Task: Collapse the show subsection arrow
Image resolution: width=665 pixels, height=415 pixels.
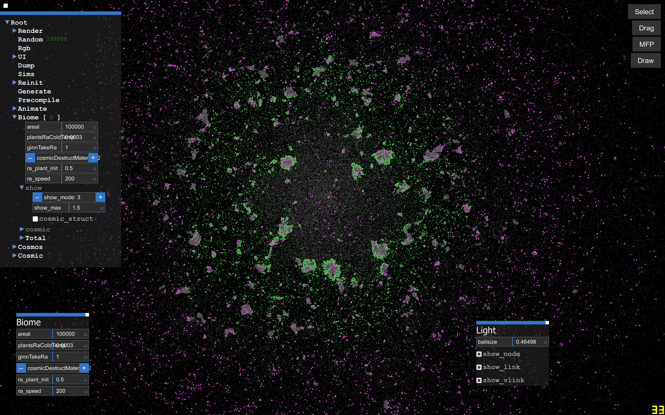Action: (22, 187)
